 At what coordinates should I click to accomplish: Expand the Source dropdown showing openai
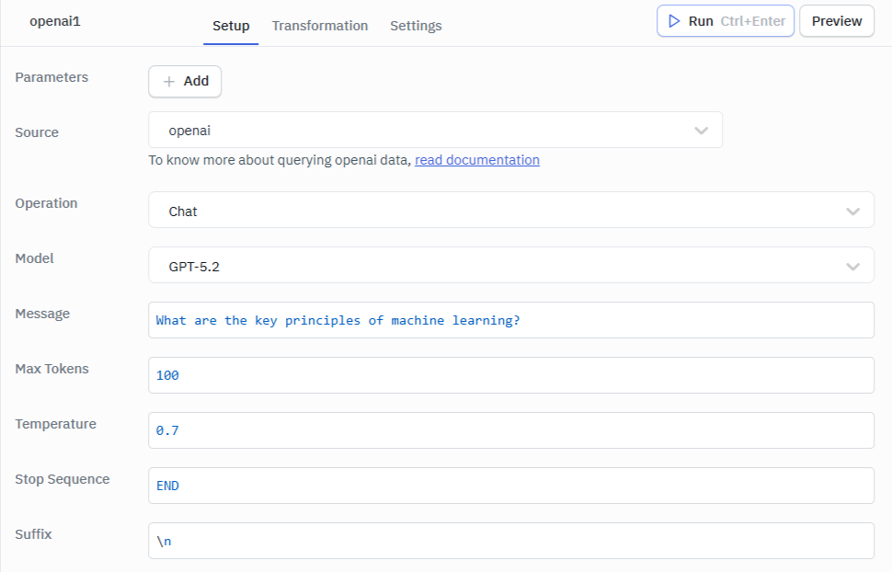click(x=435, y=131)
